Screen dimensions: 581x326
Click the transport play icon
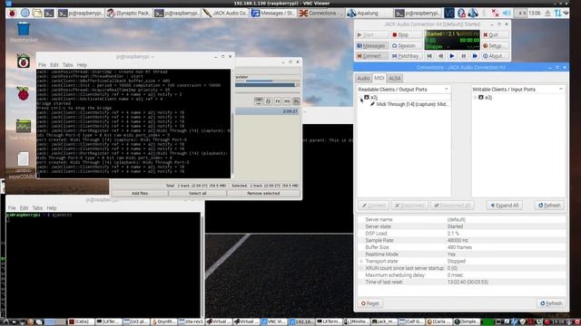452,56
